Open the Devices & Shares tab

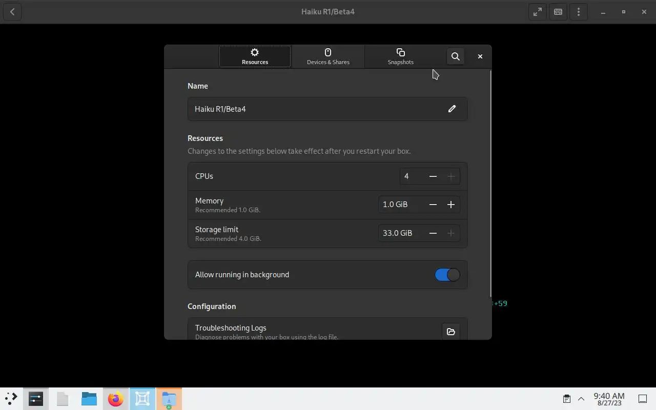328,56
